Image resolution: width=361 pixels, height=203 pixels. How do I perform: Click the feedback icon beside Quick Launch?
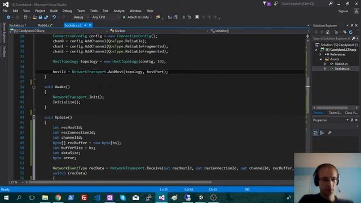point(276,4)
